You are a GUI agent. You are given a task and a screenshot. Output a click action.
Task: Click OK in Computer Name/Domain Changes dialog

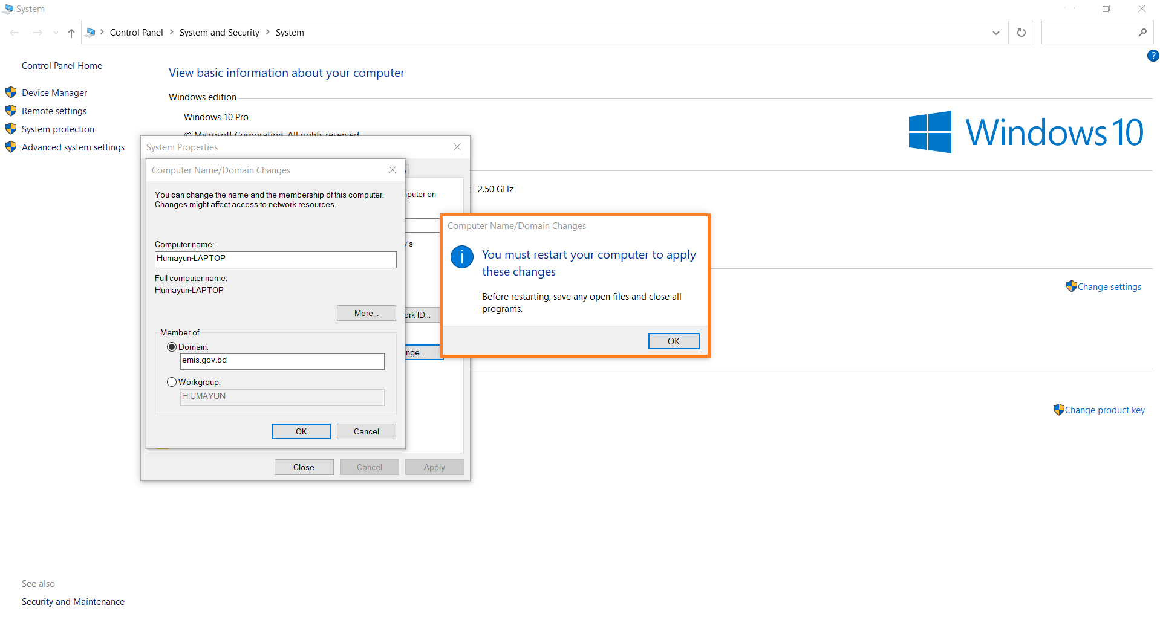[301, 431]
